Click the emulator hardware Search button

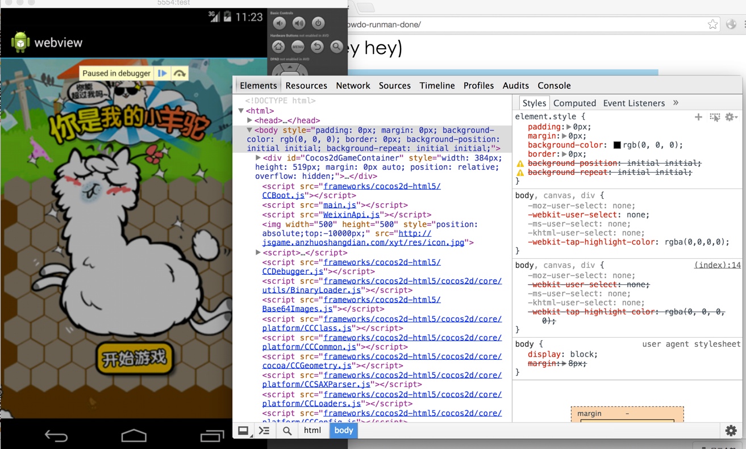click(x=336, y=47)
